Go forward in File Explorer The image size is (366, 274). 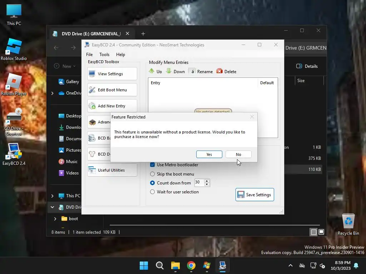point(73,48)
